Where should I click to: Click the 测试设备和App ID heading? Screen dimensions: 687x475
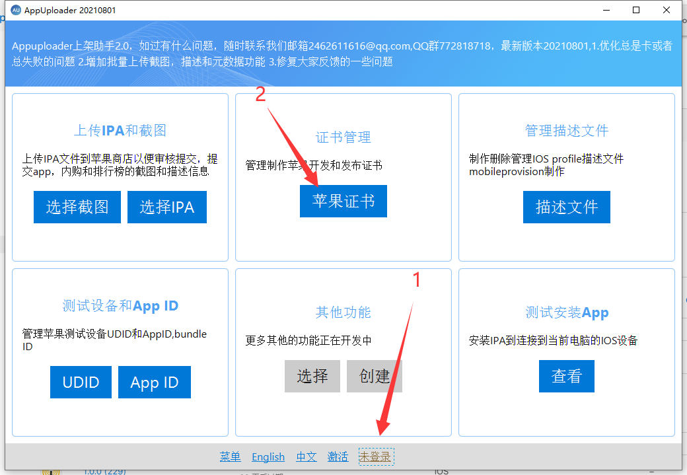coord(120,305)
